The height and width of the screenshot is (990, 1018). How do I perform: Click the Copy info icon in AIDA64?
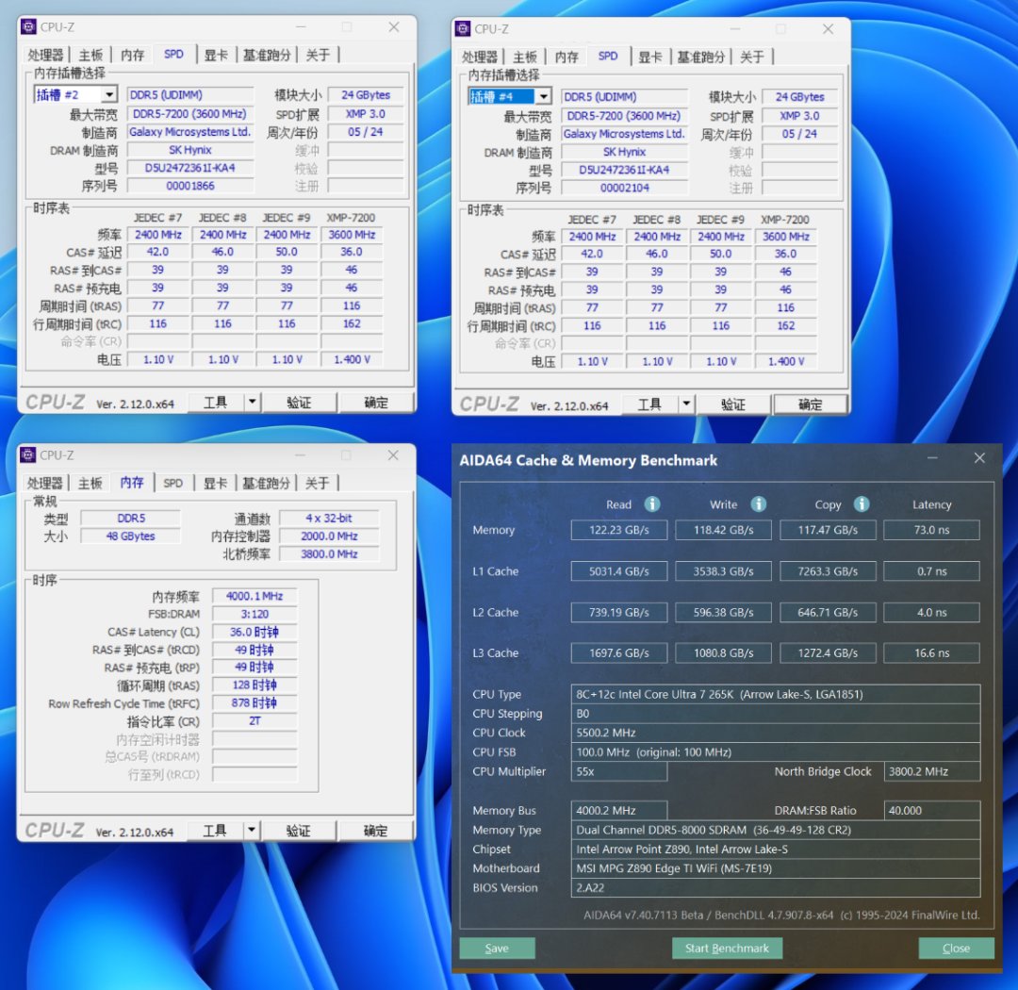pyautogui.click(x=862, y=504)
